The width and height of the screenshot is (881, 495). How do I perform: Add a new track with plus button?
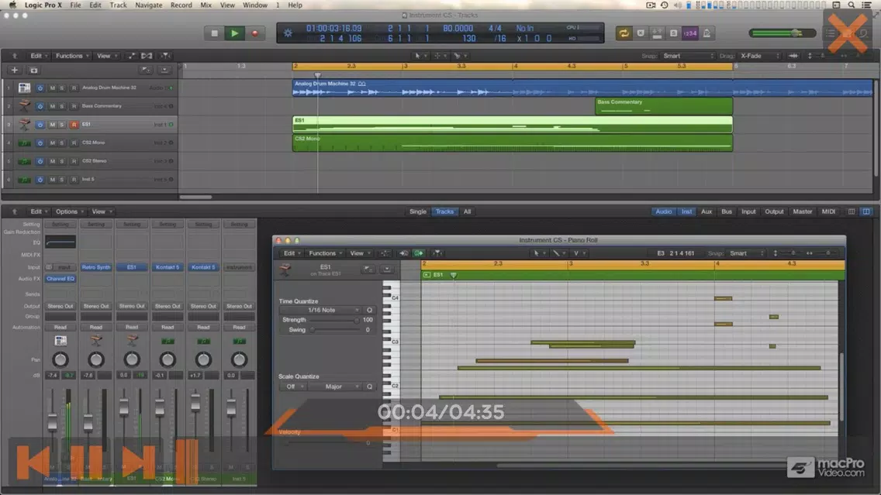(15, 70)
